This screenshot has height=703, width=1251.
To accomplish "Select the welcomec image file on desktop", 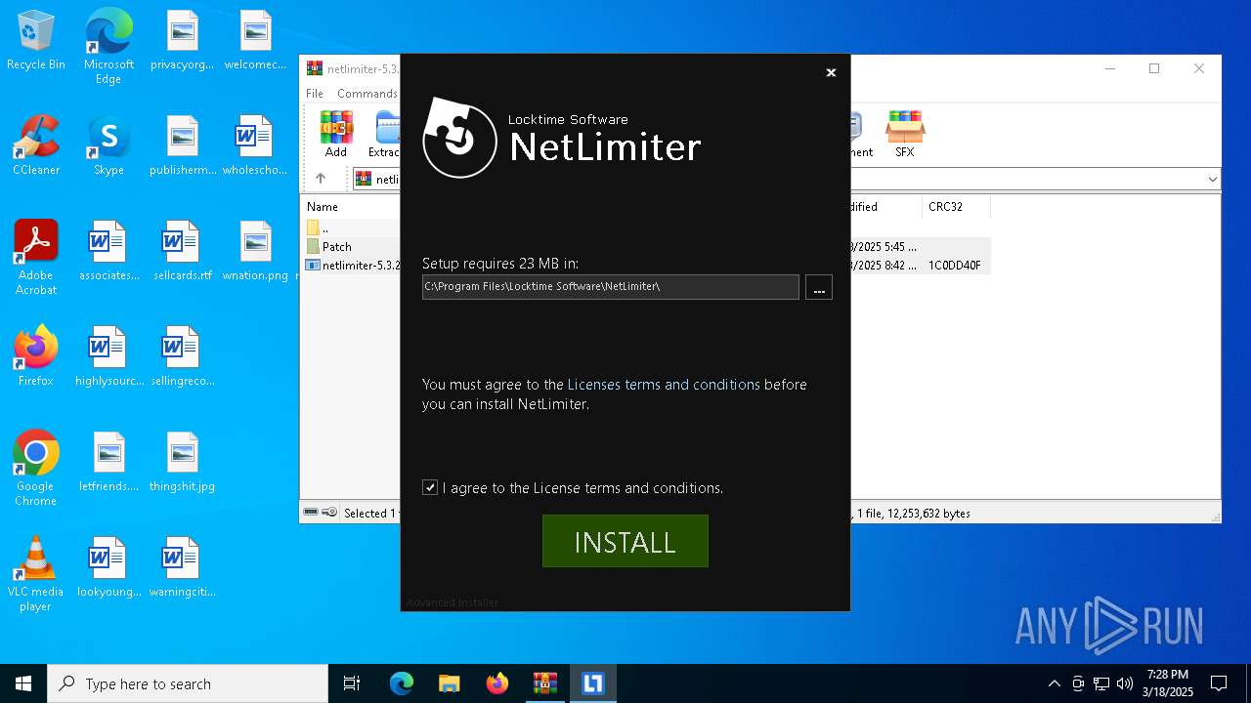I will pyautogui.click(x=255, y=41).
